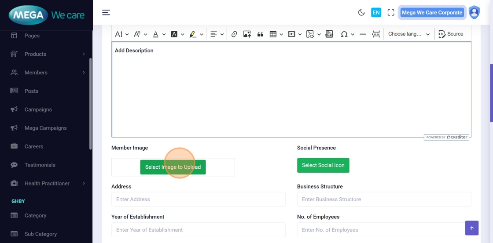The height and width of the screenshot is (243, 493).
Task: Open Campaigns in the sidebar
Action: 38,109
